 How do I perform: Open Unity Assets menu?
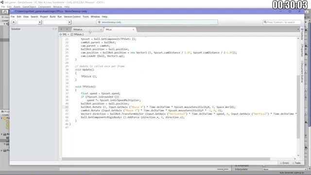click(x=17, y=7)
